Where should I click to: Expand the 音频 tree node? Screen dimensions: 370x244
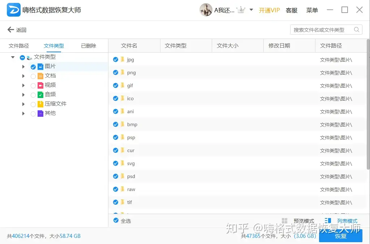point(23,95)
